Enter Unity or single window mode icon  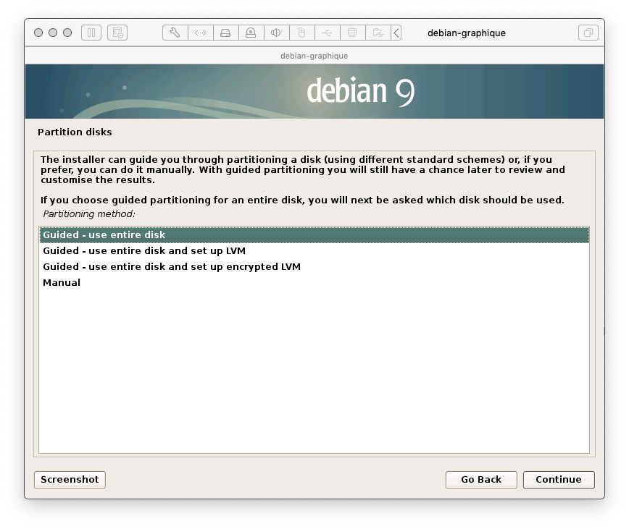coord(588,33)
